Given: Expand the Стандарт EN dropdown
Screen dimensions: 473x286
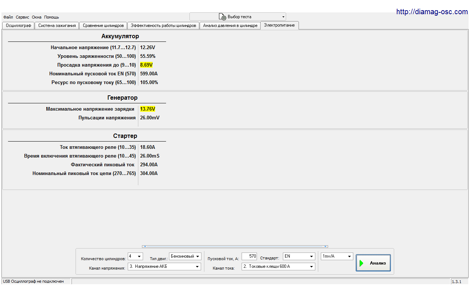Looking at the screenshot, I should [299, 257].
